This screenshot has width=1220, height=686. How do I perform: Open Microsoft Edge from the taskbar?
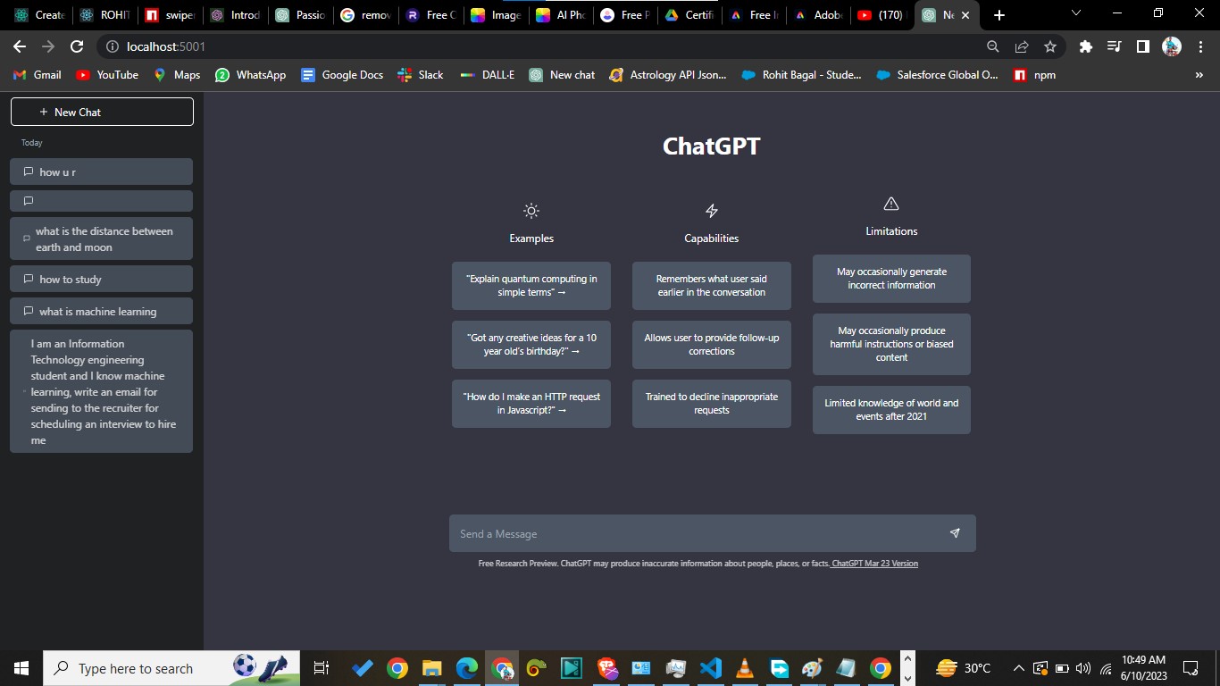(467, 668)
